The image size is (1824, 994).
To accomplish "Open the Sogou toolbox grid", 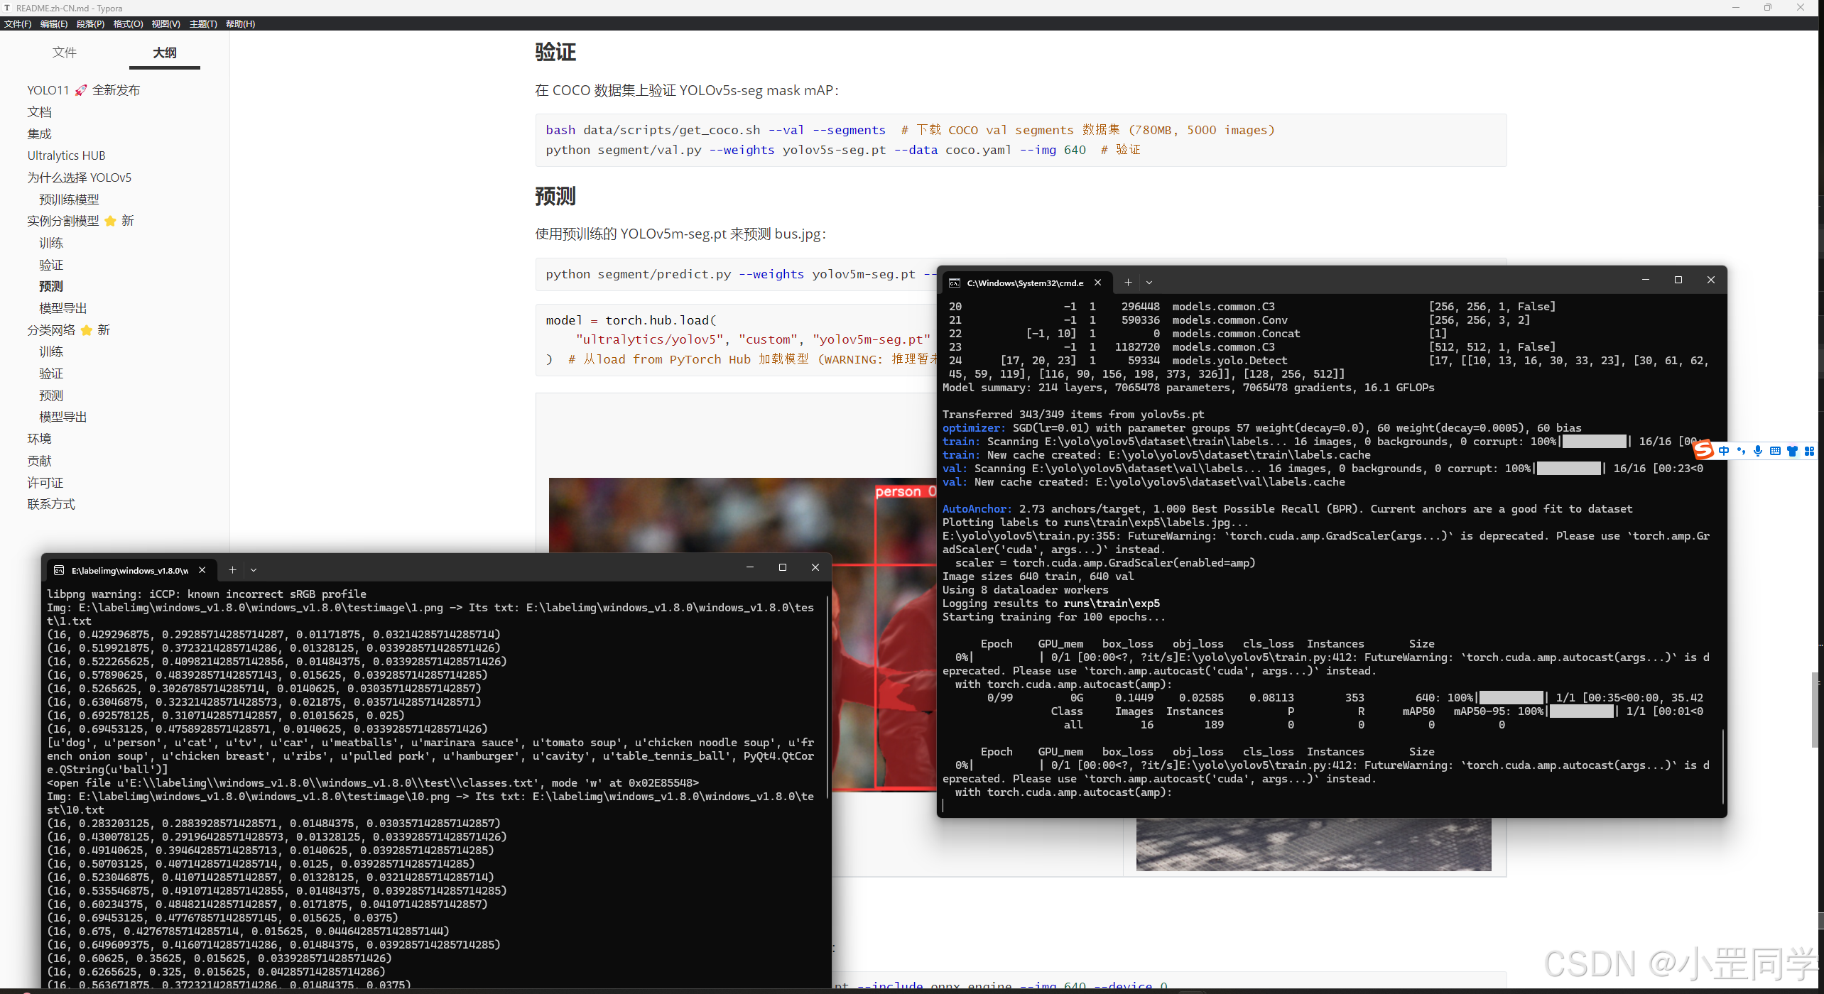I will coord(1809,451).
